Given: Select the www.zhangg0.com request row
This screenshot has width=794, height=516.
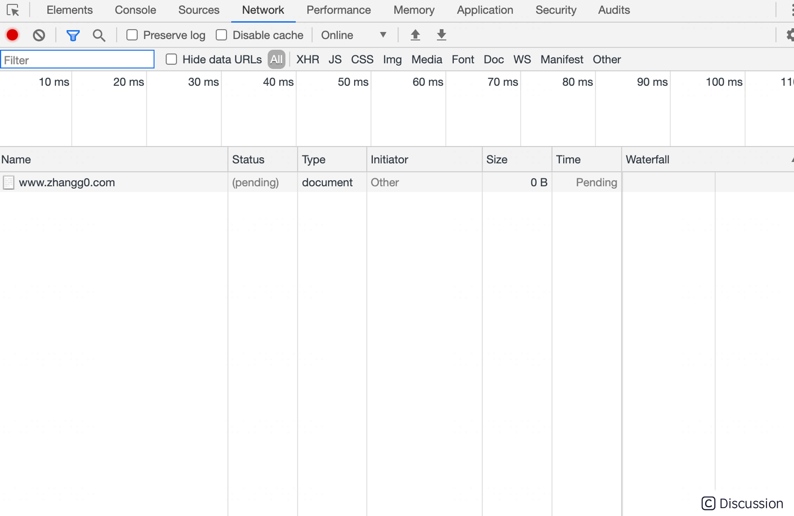Looking at the screenshot, I should point(397,183).
